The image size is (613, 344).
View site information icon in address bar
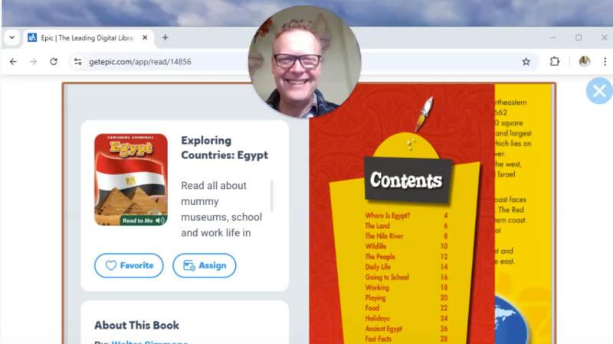coord(78,62)
